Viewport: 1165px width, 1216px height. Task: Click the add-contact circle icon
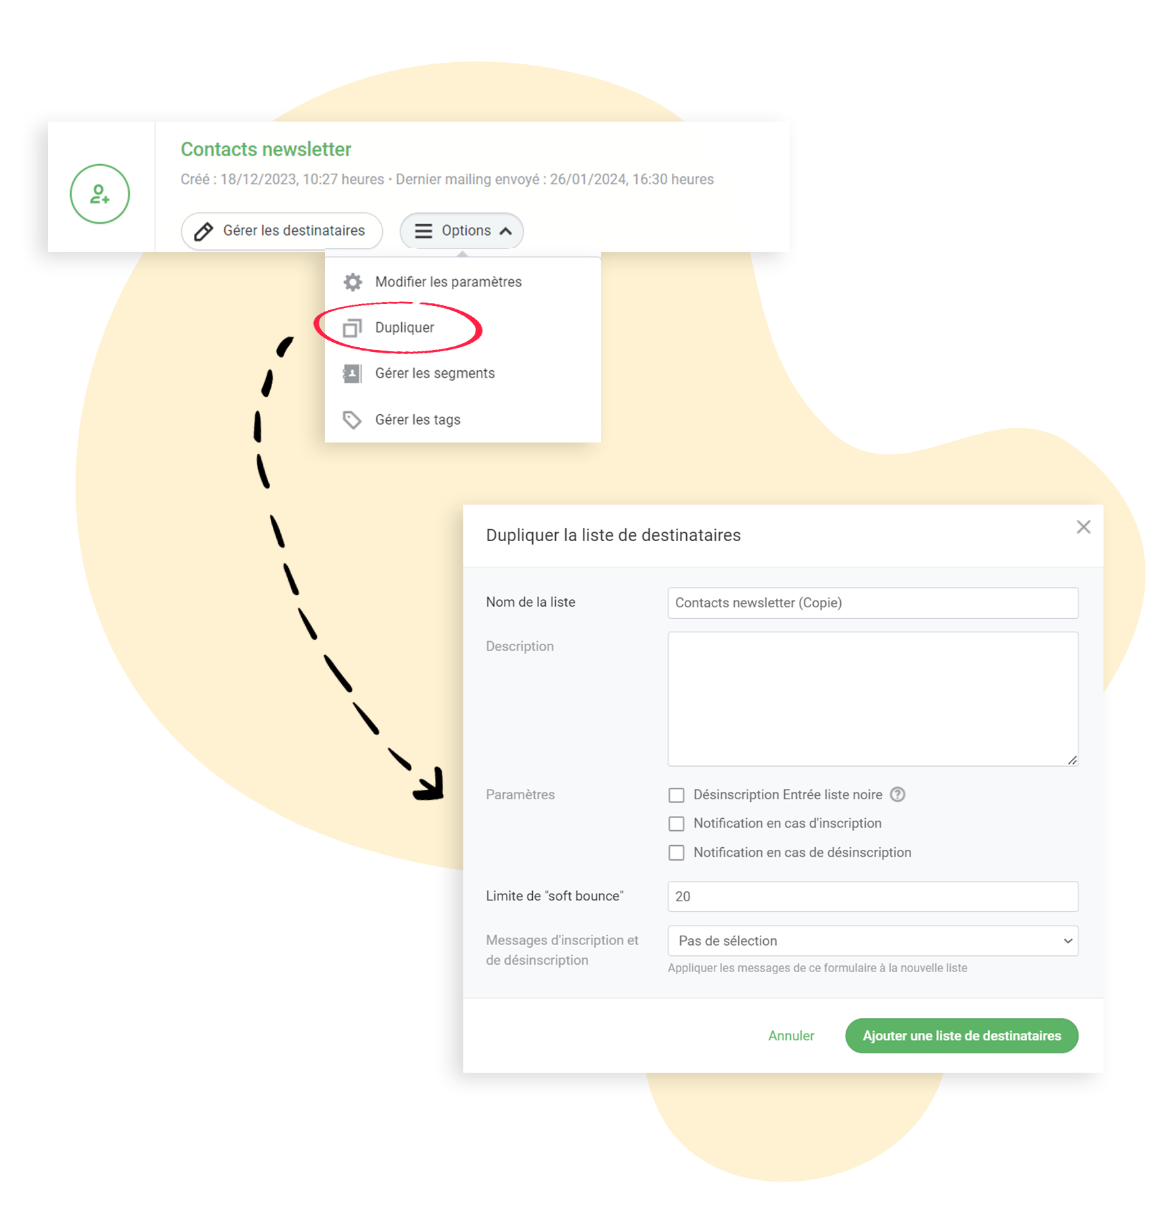click(100, 194)
